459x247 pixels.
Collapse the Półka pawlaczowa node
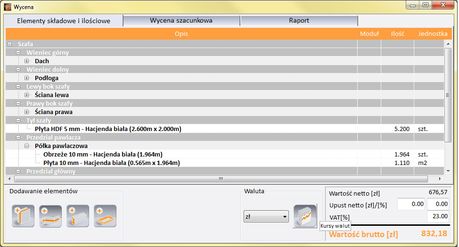(27, 146)
